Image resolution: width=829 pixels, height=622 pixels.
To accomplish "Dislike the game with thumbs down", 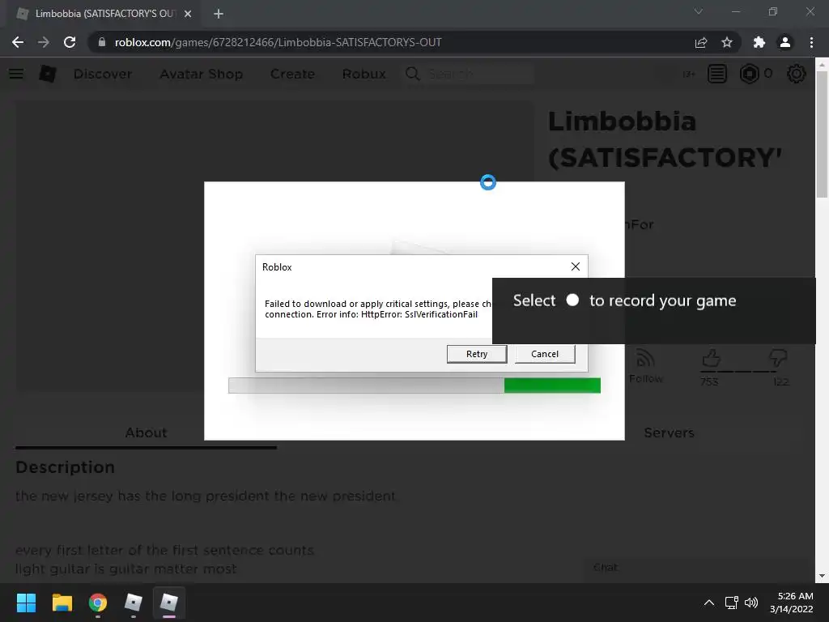I will (778, 359).
